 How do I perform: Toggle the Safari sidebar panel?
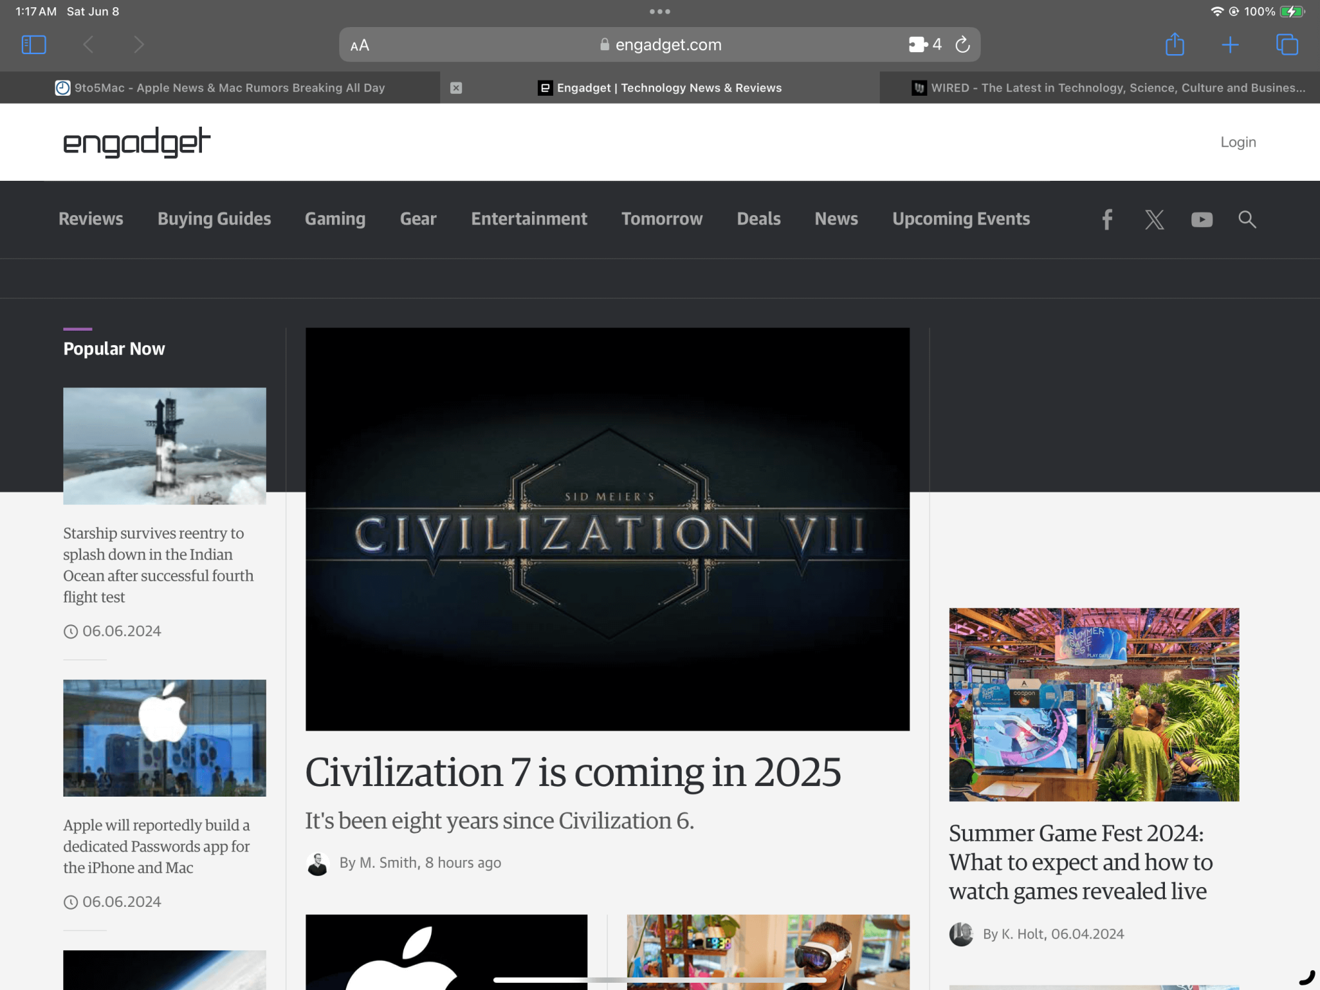click(x=34, y=45)
